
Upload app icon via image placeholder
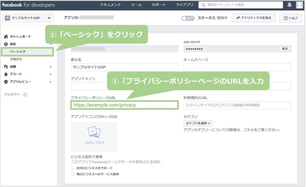94,137
